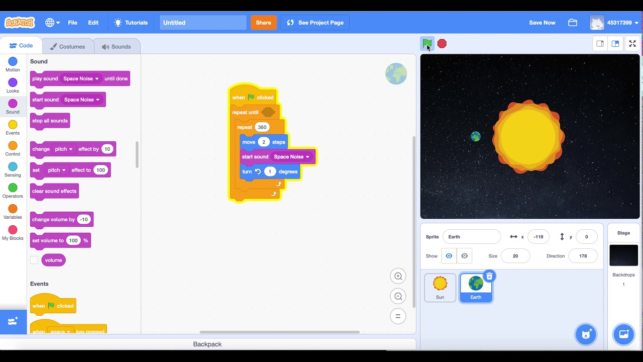
Task: Select the Variables block category
Action: tap(13, 213)
